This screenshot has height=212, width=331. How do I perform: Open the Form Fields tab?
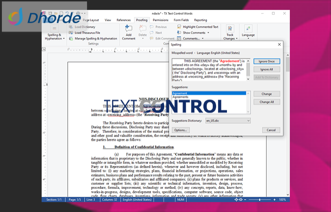181,20
